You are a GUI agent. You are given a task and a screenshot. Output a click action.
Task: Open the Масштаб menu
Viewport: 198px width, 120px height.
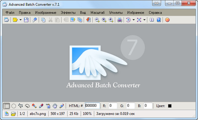point(97,13)
